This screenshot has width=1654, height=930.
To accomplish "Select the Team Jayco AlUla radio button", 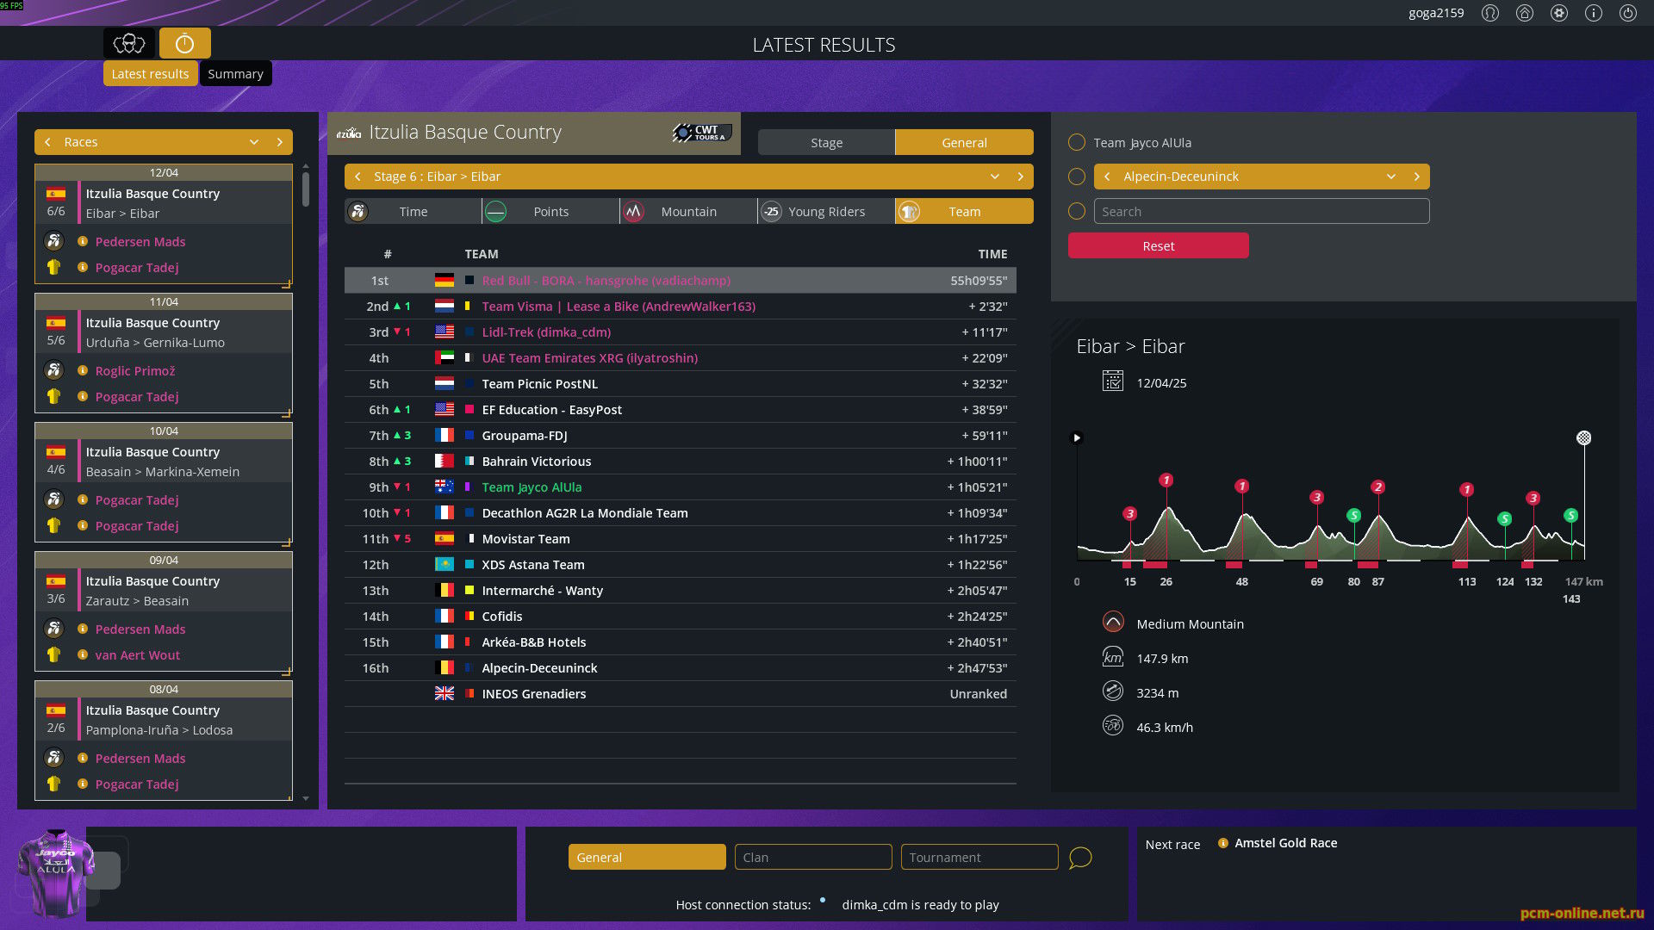I will [1076, 142].
